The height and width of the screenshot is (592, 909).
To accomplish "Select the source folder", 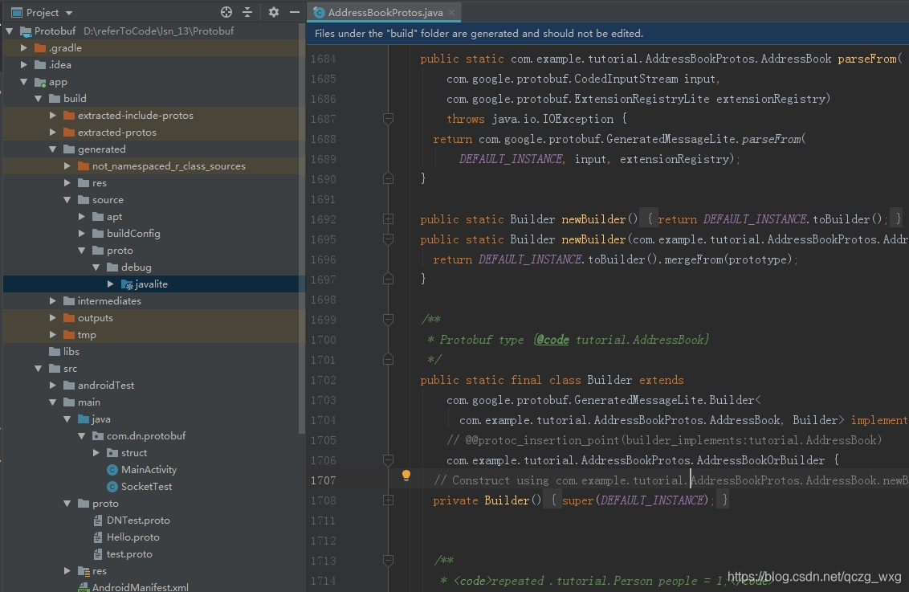I will click(108, 199).
